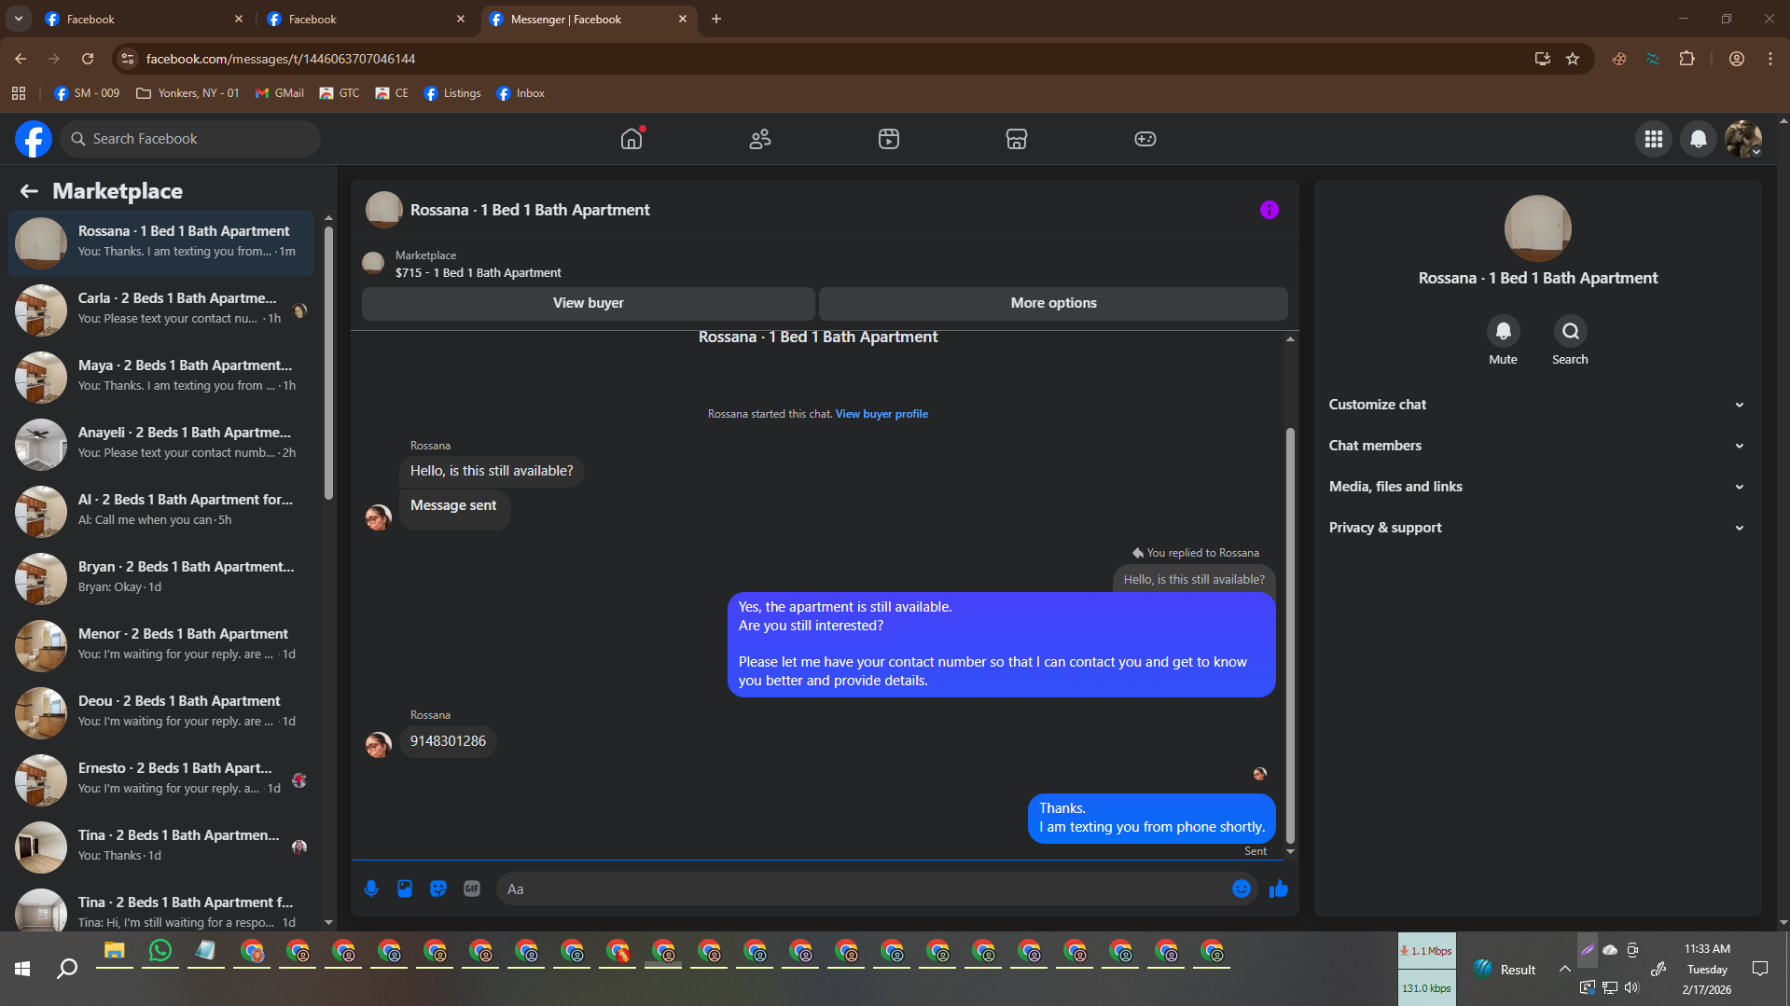Mute this conversation with Rossana
This screenshot has width=1790, height=1006.
[1503, 332]
